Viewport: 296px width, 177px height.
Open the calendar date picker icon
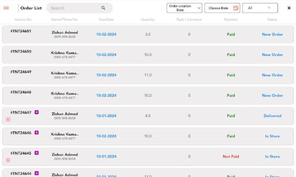pyautogui.click(x=236, y=8)
